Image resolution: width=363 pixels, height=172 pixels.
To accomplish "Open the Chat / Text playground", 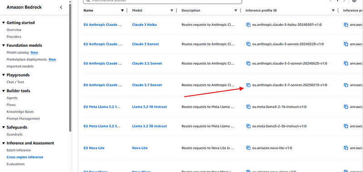I will pyautogui.click(x=15, y=82).
